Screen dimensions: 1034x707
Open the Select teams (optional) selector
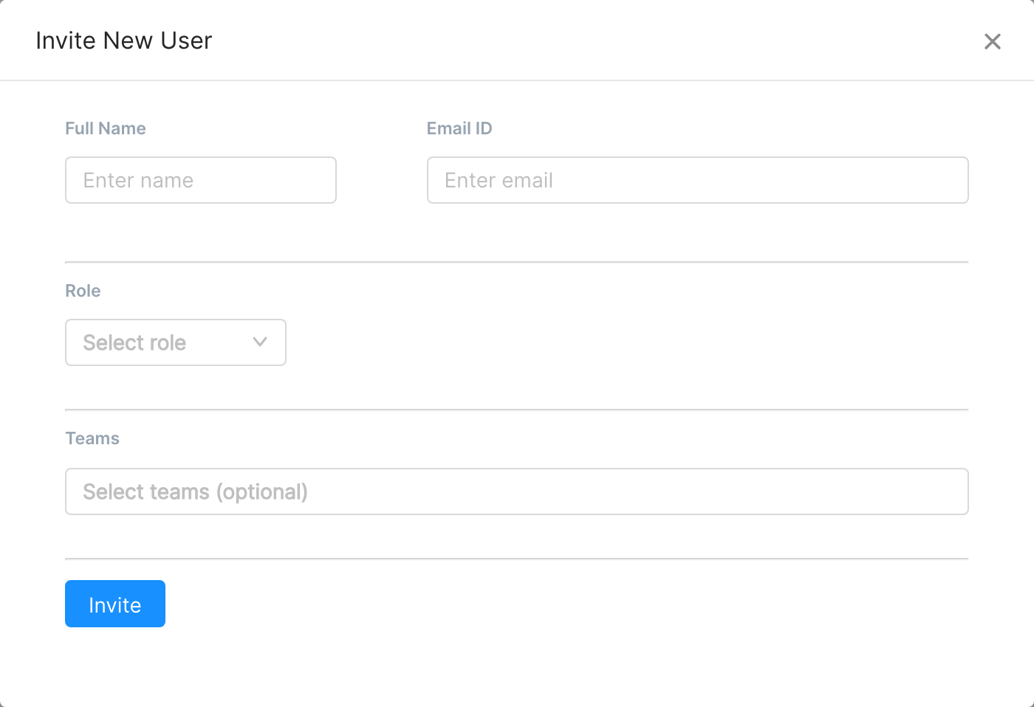pos(517,492)
